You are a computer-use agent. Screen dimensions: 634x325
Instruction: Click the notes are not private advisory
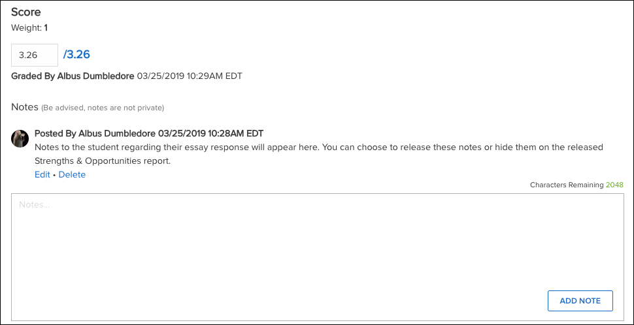103,108
